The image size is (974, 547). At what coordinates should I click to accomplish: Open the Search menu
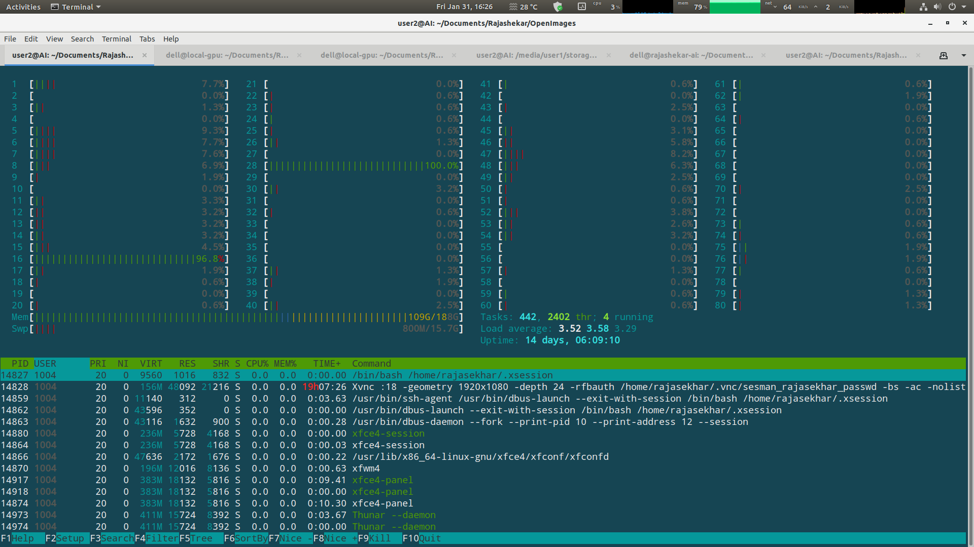[82, 38]
